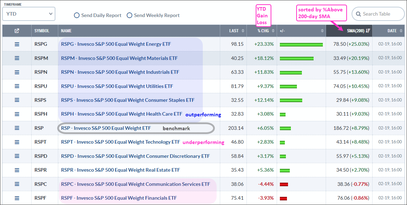Click RSPM's green performance bar

click(296, 58)
